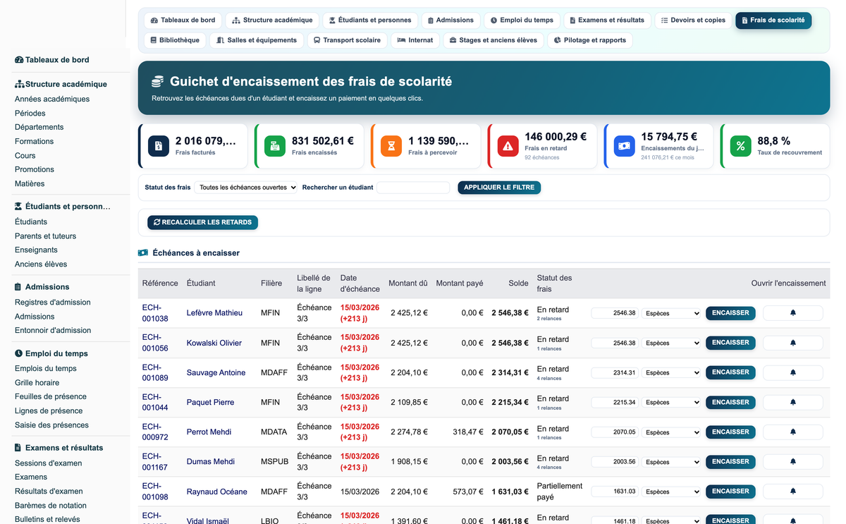This screenshot has width=846, height=524.
Task: Click the banknote icon beside Échéances à encaisser
Action: [143, 252]
